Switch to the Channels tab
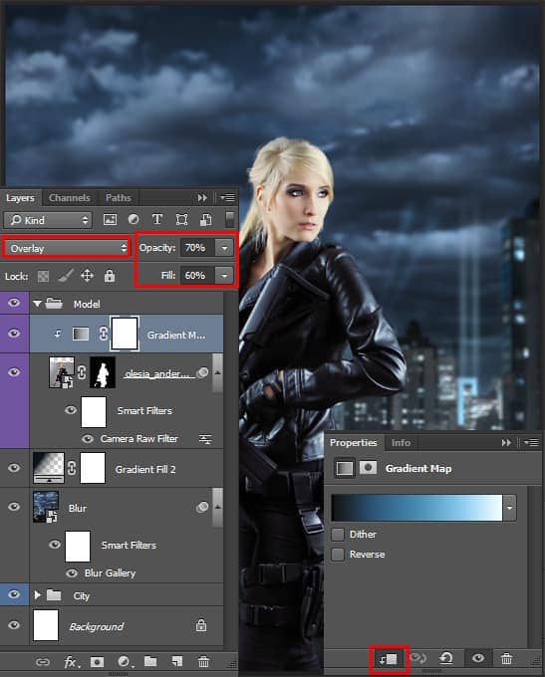Viewport: 545px width, 677px height. coord(69,198)
